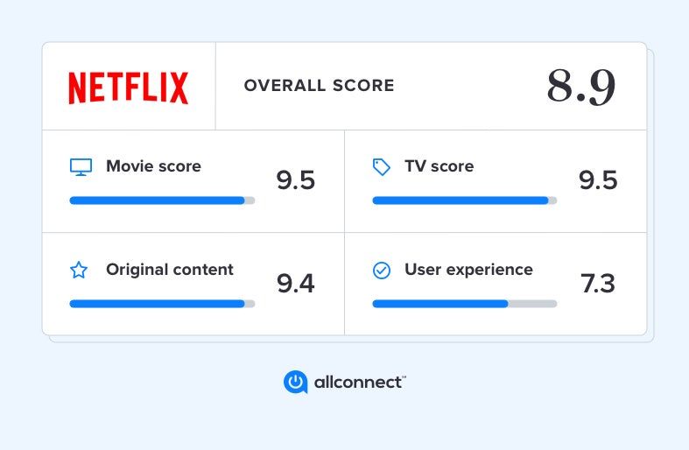Click the Movie score label
Screen dimensions: 689x450
[x=153, y=166]
